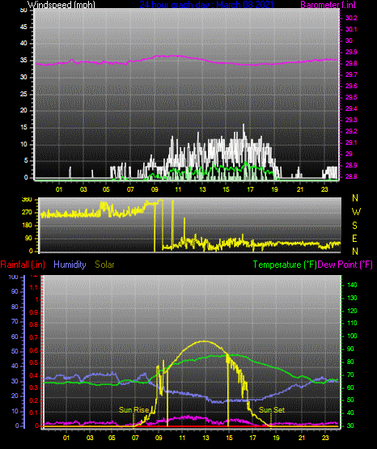Click hour '11' under the bottom temperature chart
Viewport: 377px width, 449px height.
pyautogui.click(x=182, y=438)
